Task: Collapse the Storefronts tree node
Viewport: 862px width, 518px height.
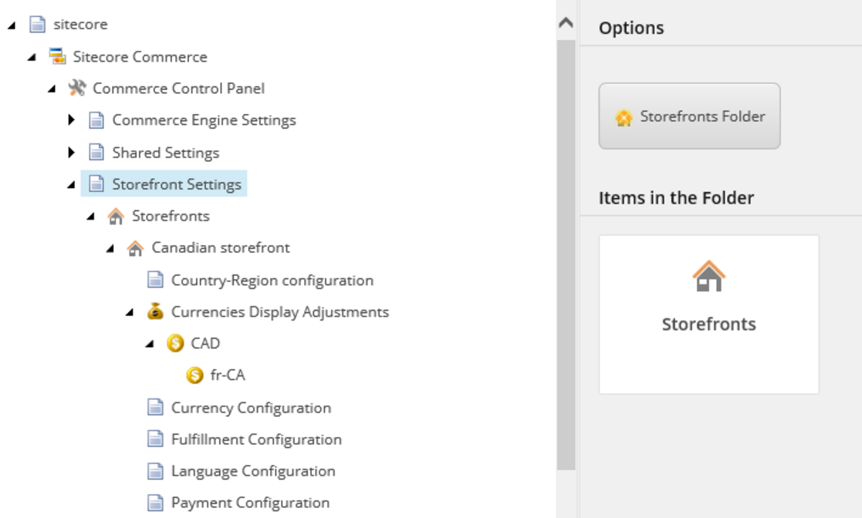Action: [x=91, y=217]
